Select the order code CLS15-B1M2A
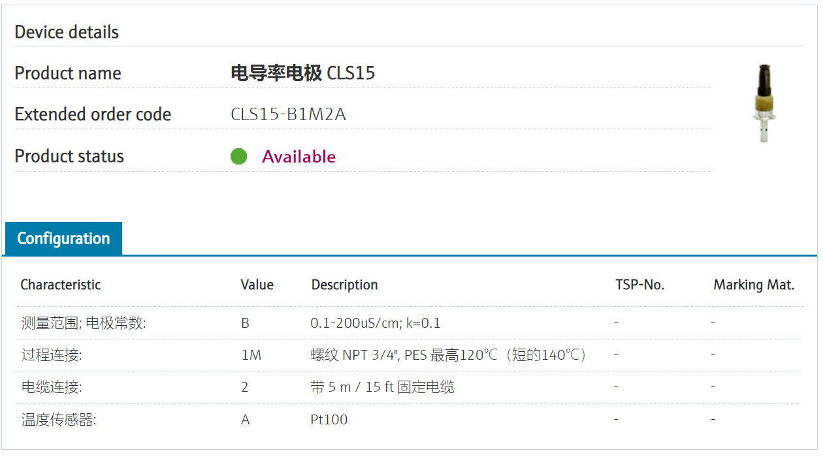Viewport: 823px width, 457px height. pyautogui.click(x=288, y=115)
